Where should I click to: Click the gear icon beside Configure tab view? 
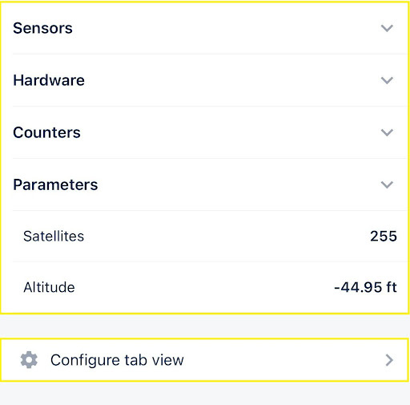click(x=29, y=360)
